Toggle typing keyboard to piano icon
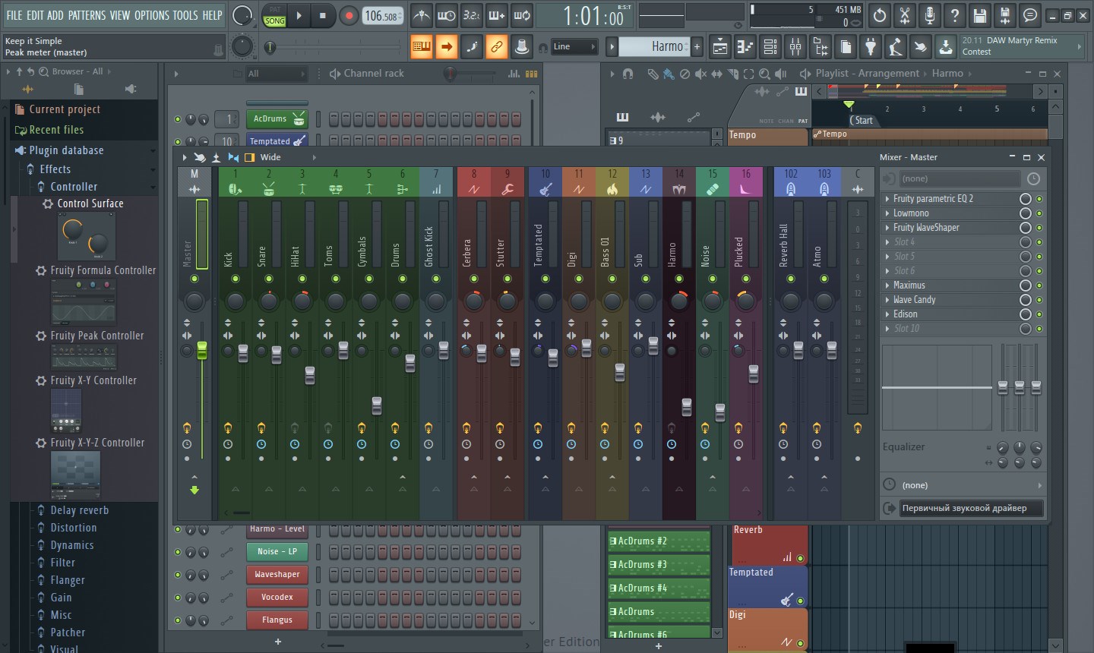The image size is (1094, 653). click(422, 47)
